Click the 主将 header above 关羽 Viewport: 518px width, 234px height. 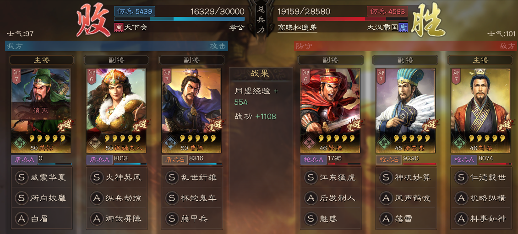click(41, 60)
